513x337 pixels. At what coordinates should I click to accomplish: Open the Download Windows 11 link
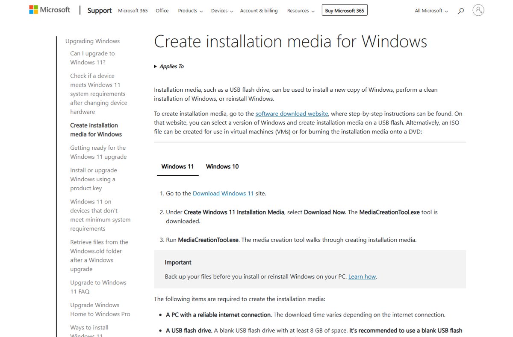coord(223,193)
